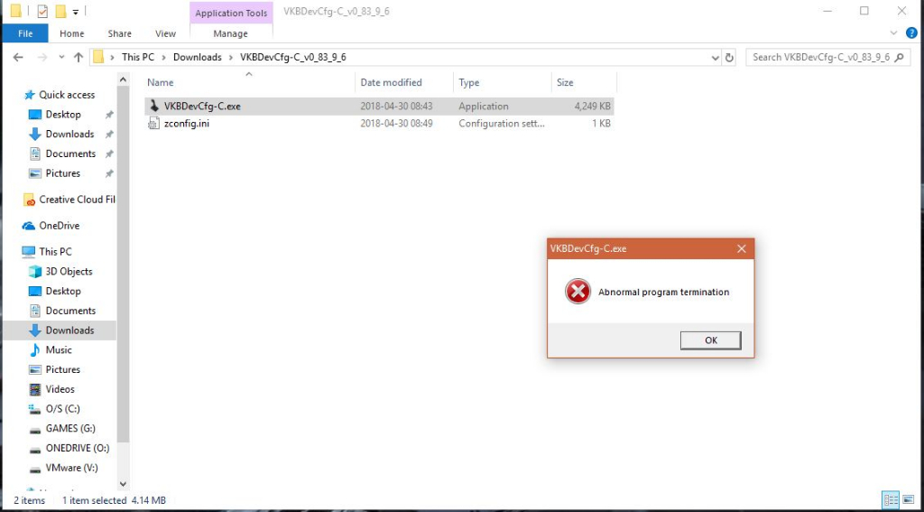Click the pin icon next to Desktop
924x512 pixels.
pos(109,115)
